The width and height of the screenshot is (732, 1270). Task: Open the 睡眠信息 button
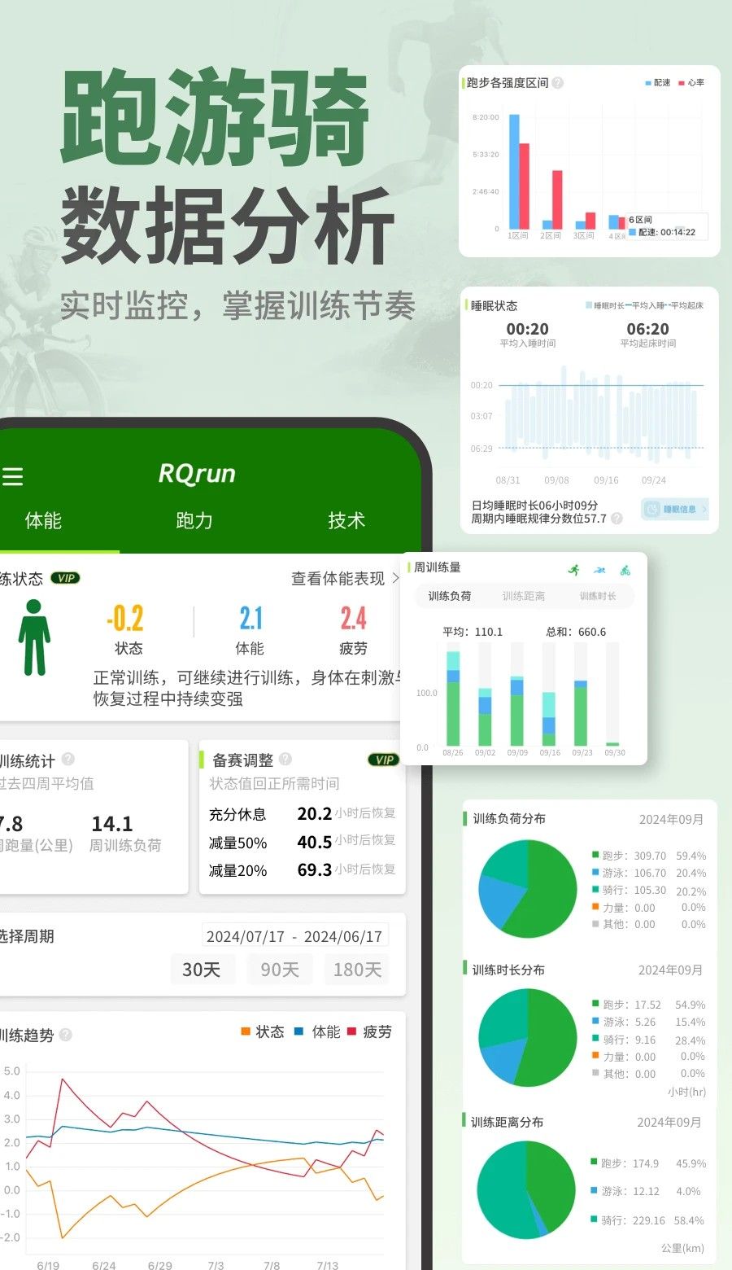point(674,510)
